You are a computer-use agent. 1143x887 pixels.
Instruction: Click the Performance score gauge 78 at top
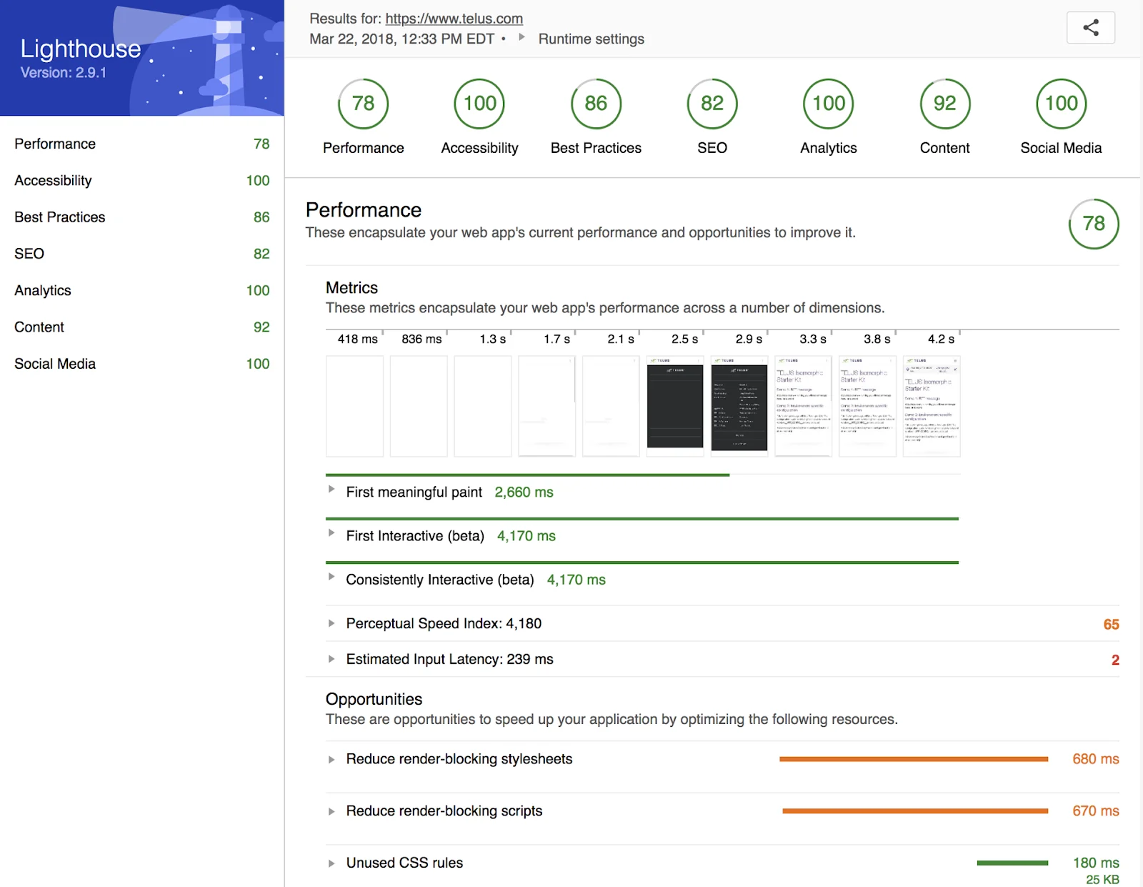pos(364,104)
